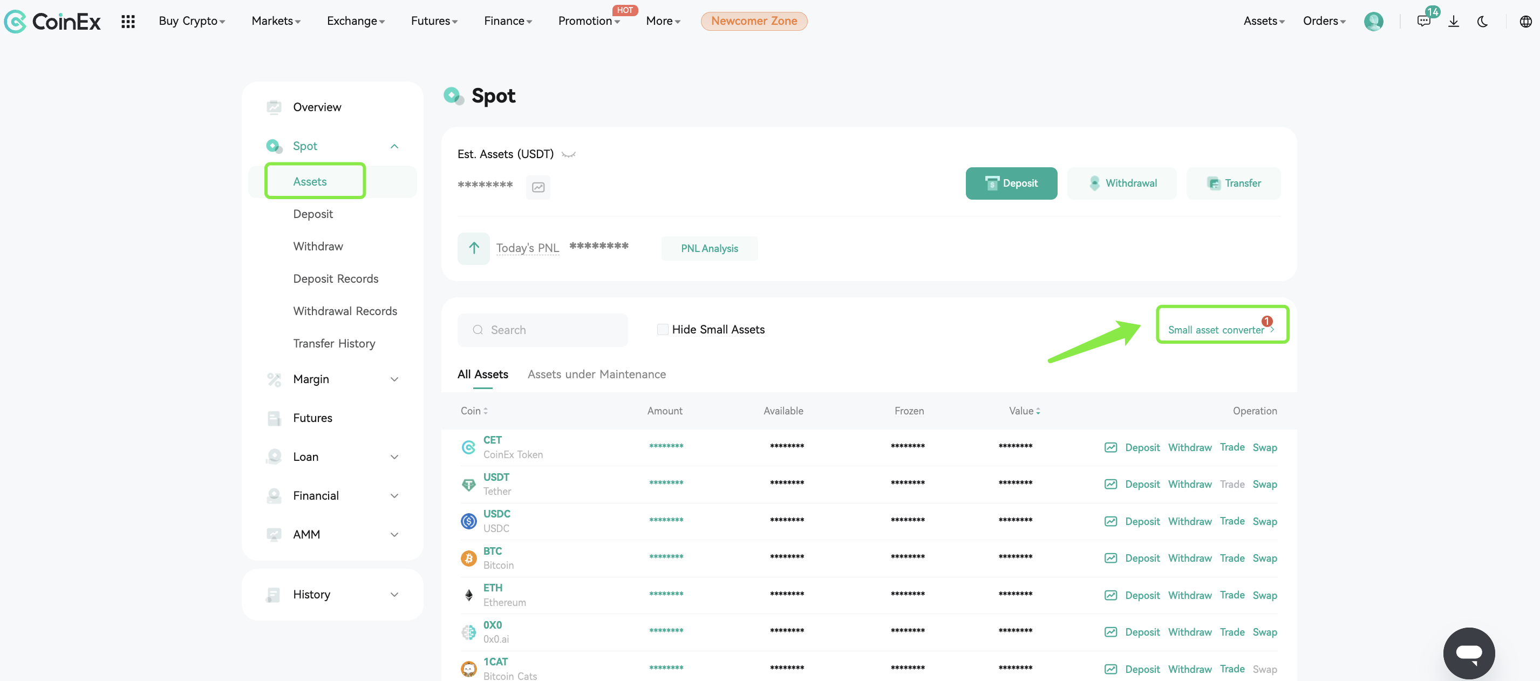The width and height of the screenshot is (1540, 681).
Task: Open the Exchange dropdown menu
Action: [x=356, y=21]
